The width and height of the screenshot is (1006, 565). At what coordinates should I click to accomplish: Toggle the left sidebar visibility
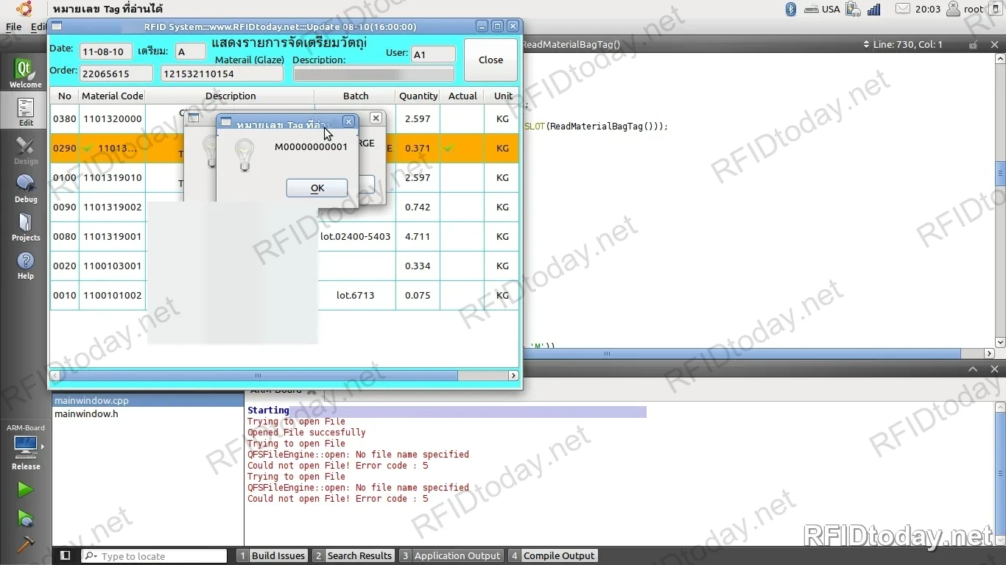[x=65, y=555]
